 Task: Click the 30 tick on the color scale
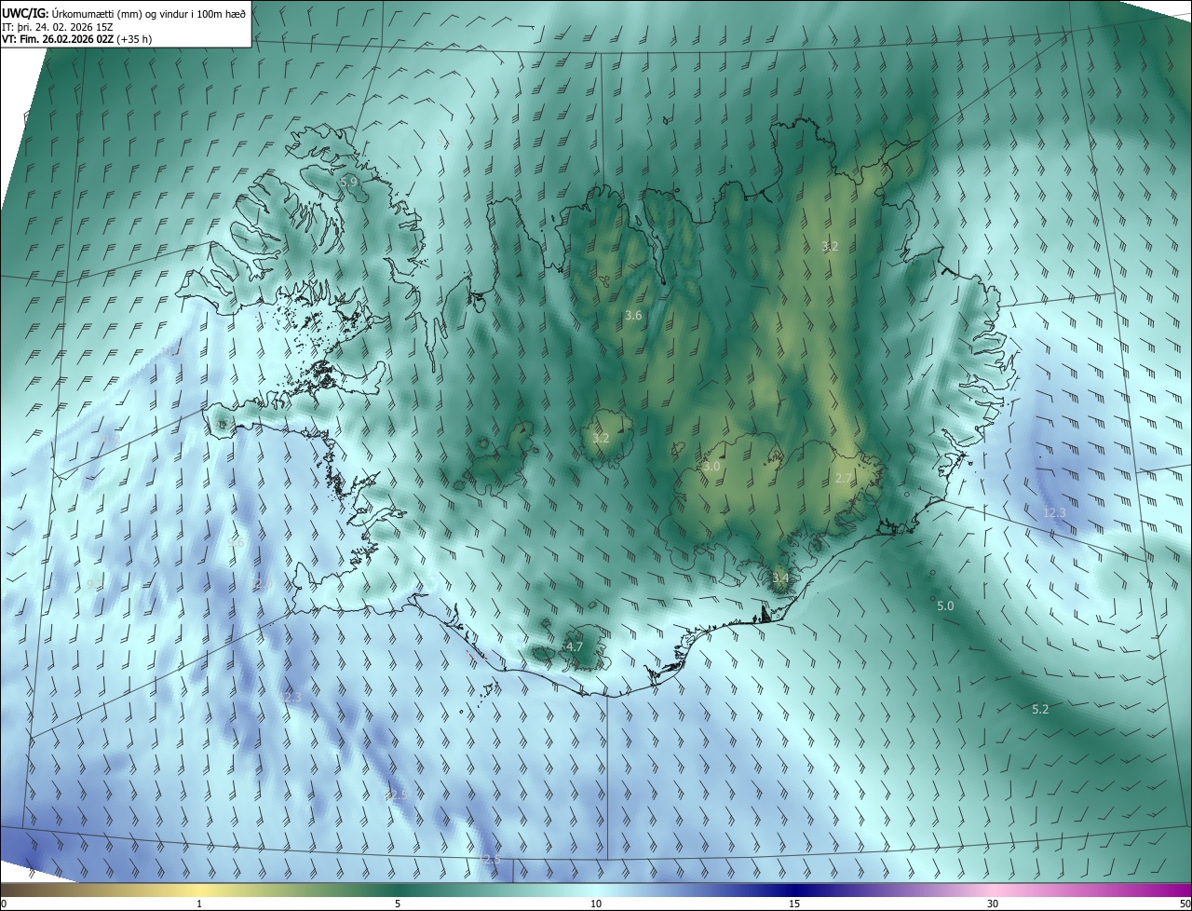tap(993, 904)
